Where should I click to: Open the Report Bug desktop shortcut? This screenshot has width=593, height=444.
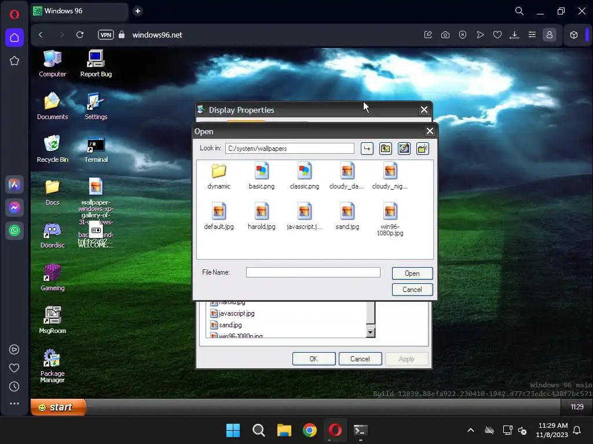[96, 64]
